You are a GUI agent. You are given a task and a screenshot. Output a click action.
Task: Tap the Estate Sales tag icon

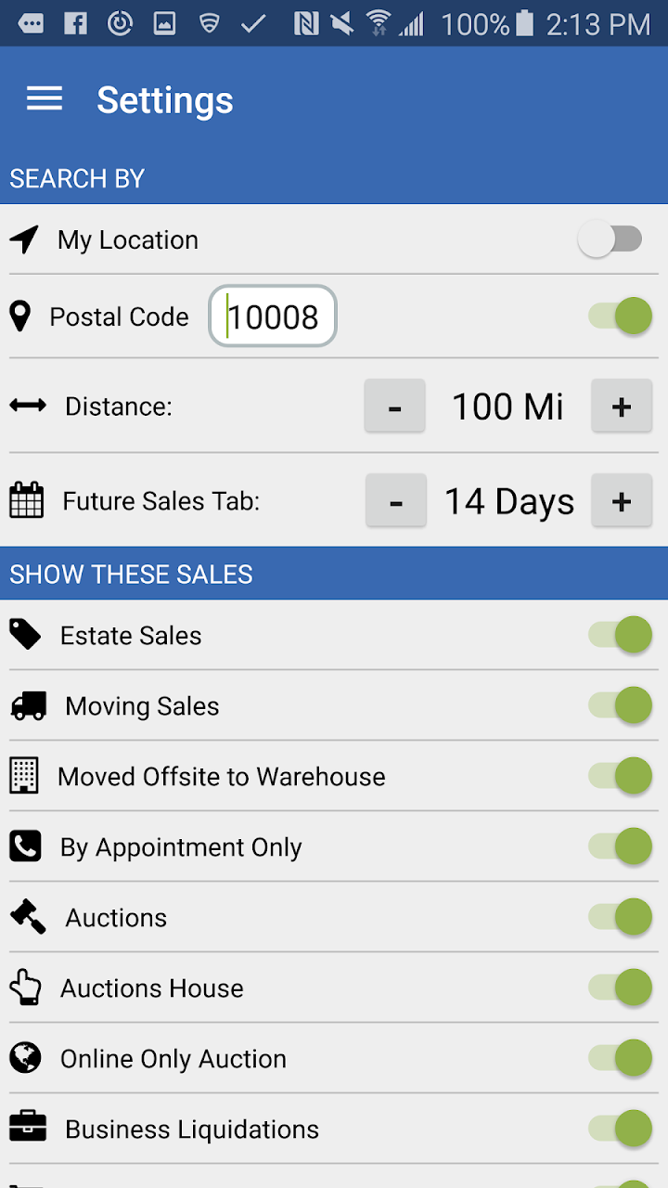click(25, 635)
